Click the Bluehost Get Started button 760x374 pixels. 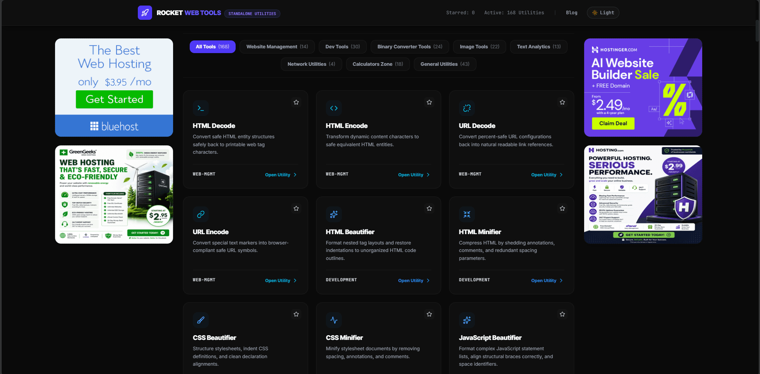(114, 99)
